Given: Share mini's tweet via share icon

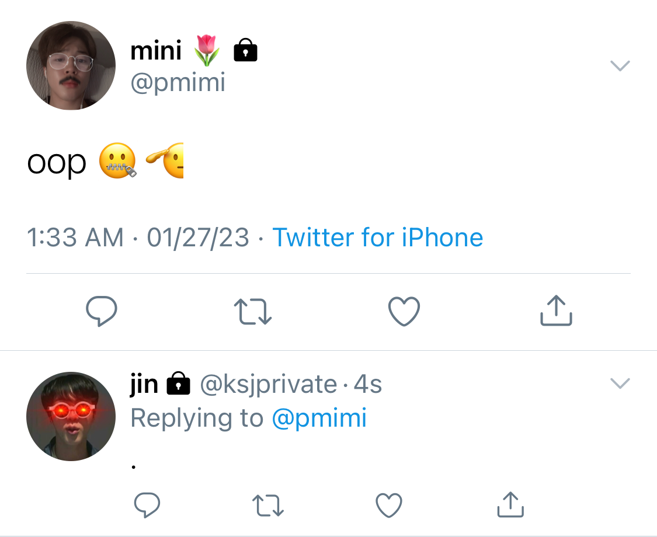Looking at the screenshot, I should pyautogui.click(x=556, y=311).
